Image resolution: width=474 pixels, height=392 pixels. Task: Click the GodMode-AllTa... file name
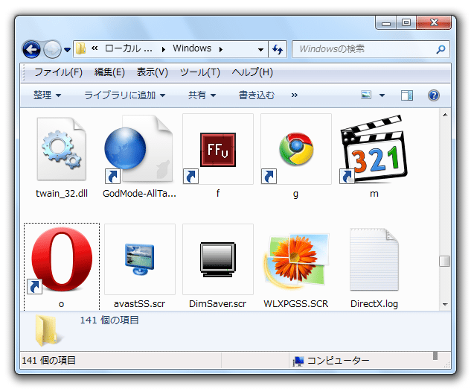[139, 194]
